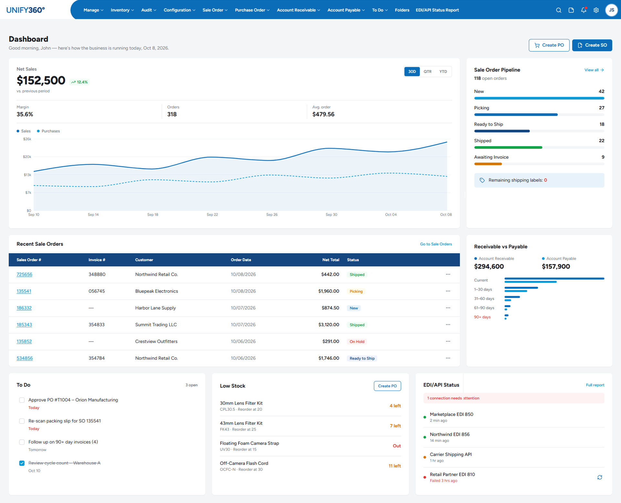Click the Shipped pipeline progress bar
Screen dimensions: 621x503
tap(539, 147)
